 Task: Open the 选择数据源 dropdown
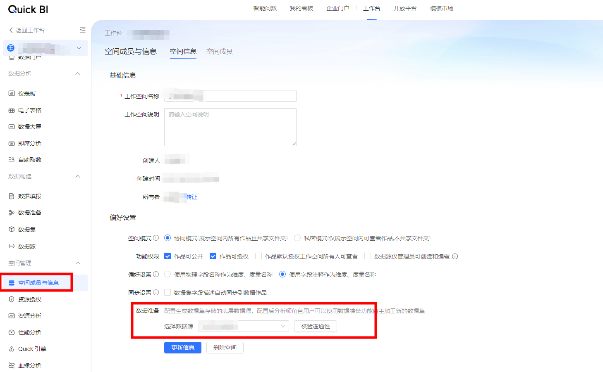[243, 326]
